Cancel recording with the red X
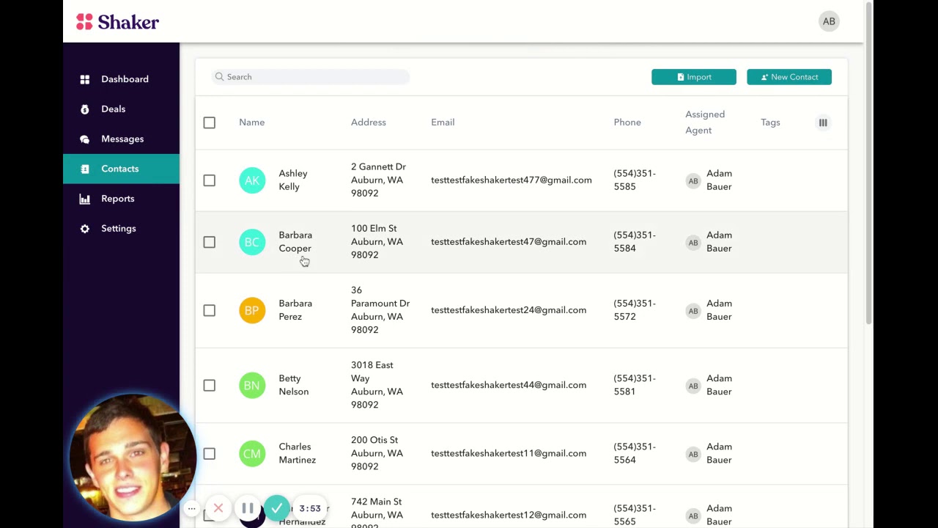 tap(218, 508)
